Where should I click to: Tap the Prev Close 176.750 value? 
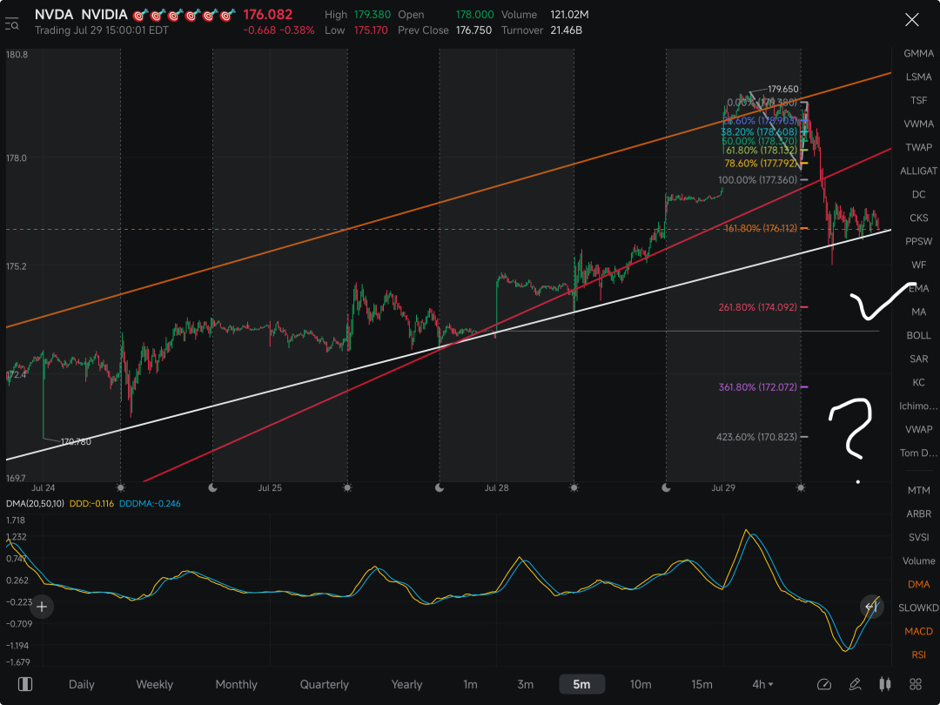473,30
